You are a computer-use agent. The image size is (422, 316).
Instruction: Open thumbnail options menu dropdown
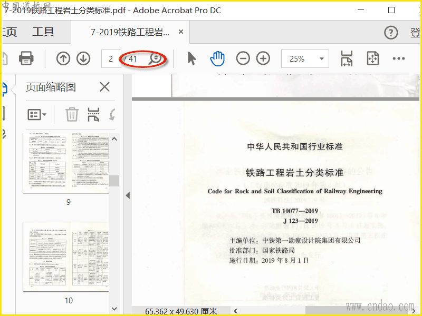coord(37,115)
